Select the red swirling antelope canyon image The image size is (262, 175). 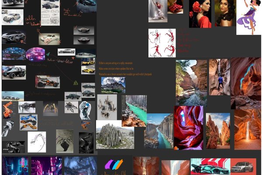tap(188, 127)
